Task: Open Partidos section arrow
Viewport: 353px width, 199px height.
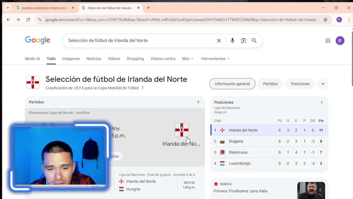Action: 198,102
